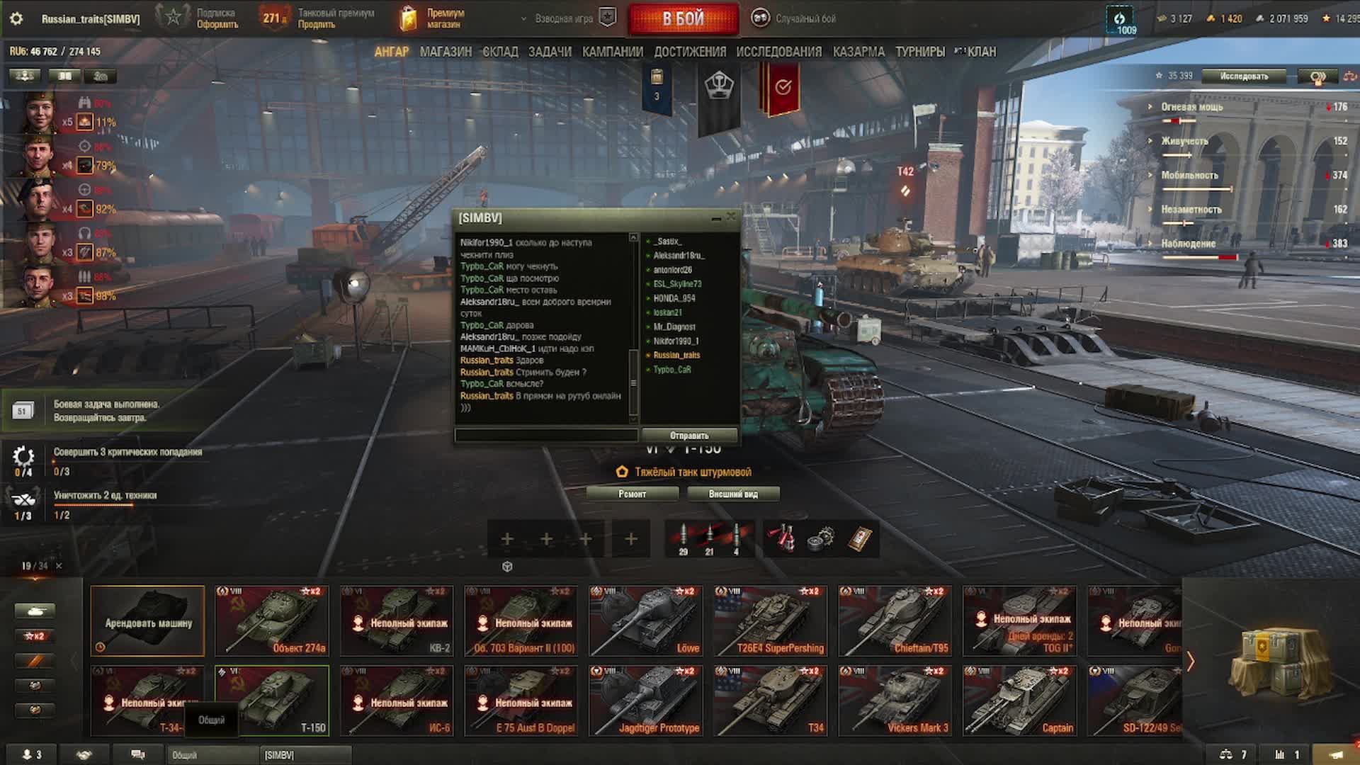This screenshot has width=1360, height=765.
Task: Switch to the ИССЛЕДОВАНИЯ menu tab
Action: (778, 52)
